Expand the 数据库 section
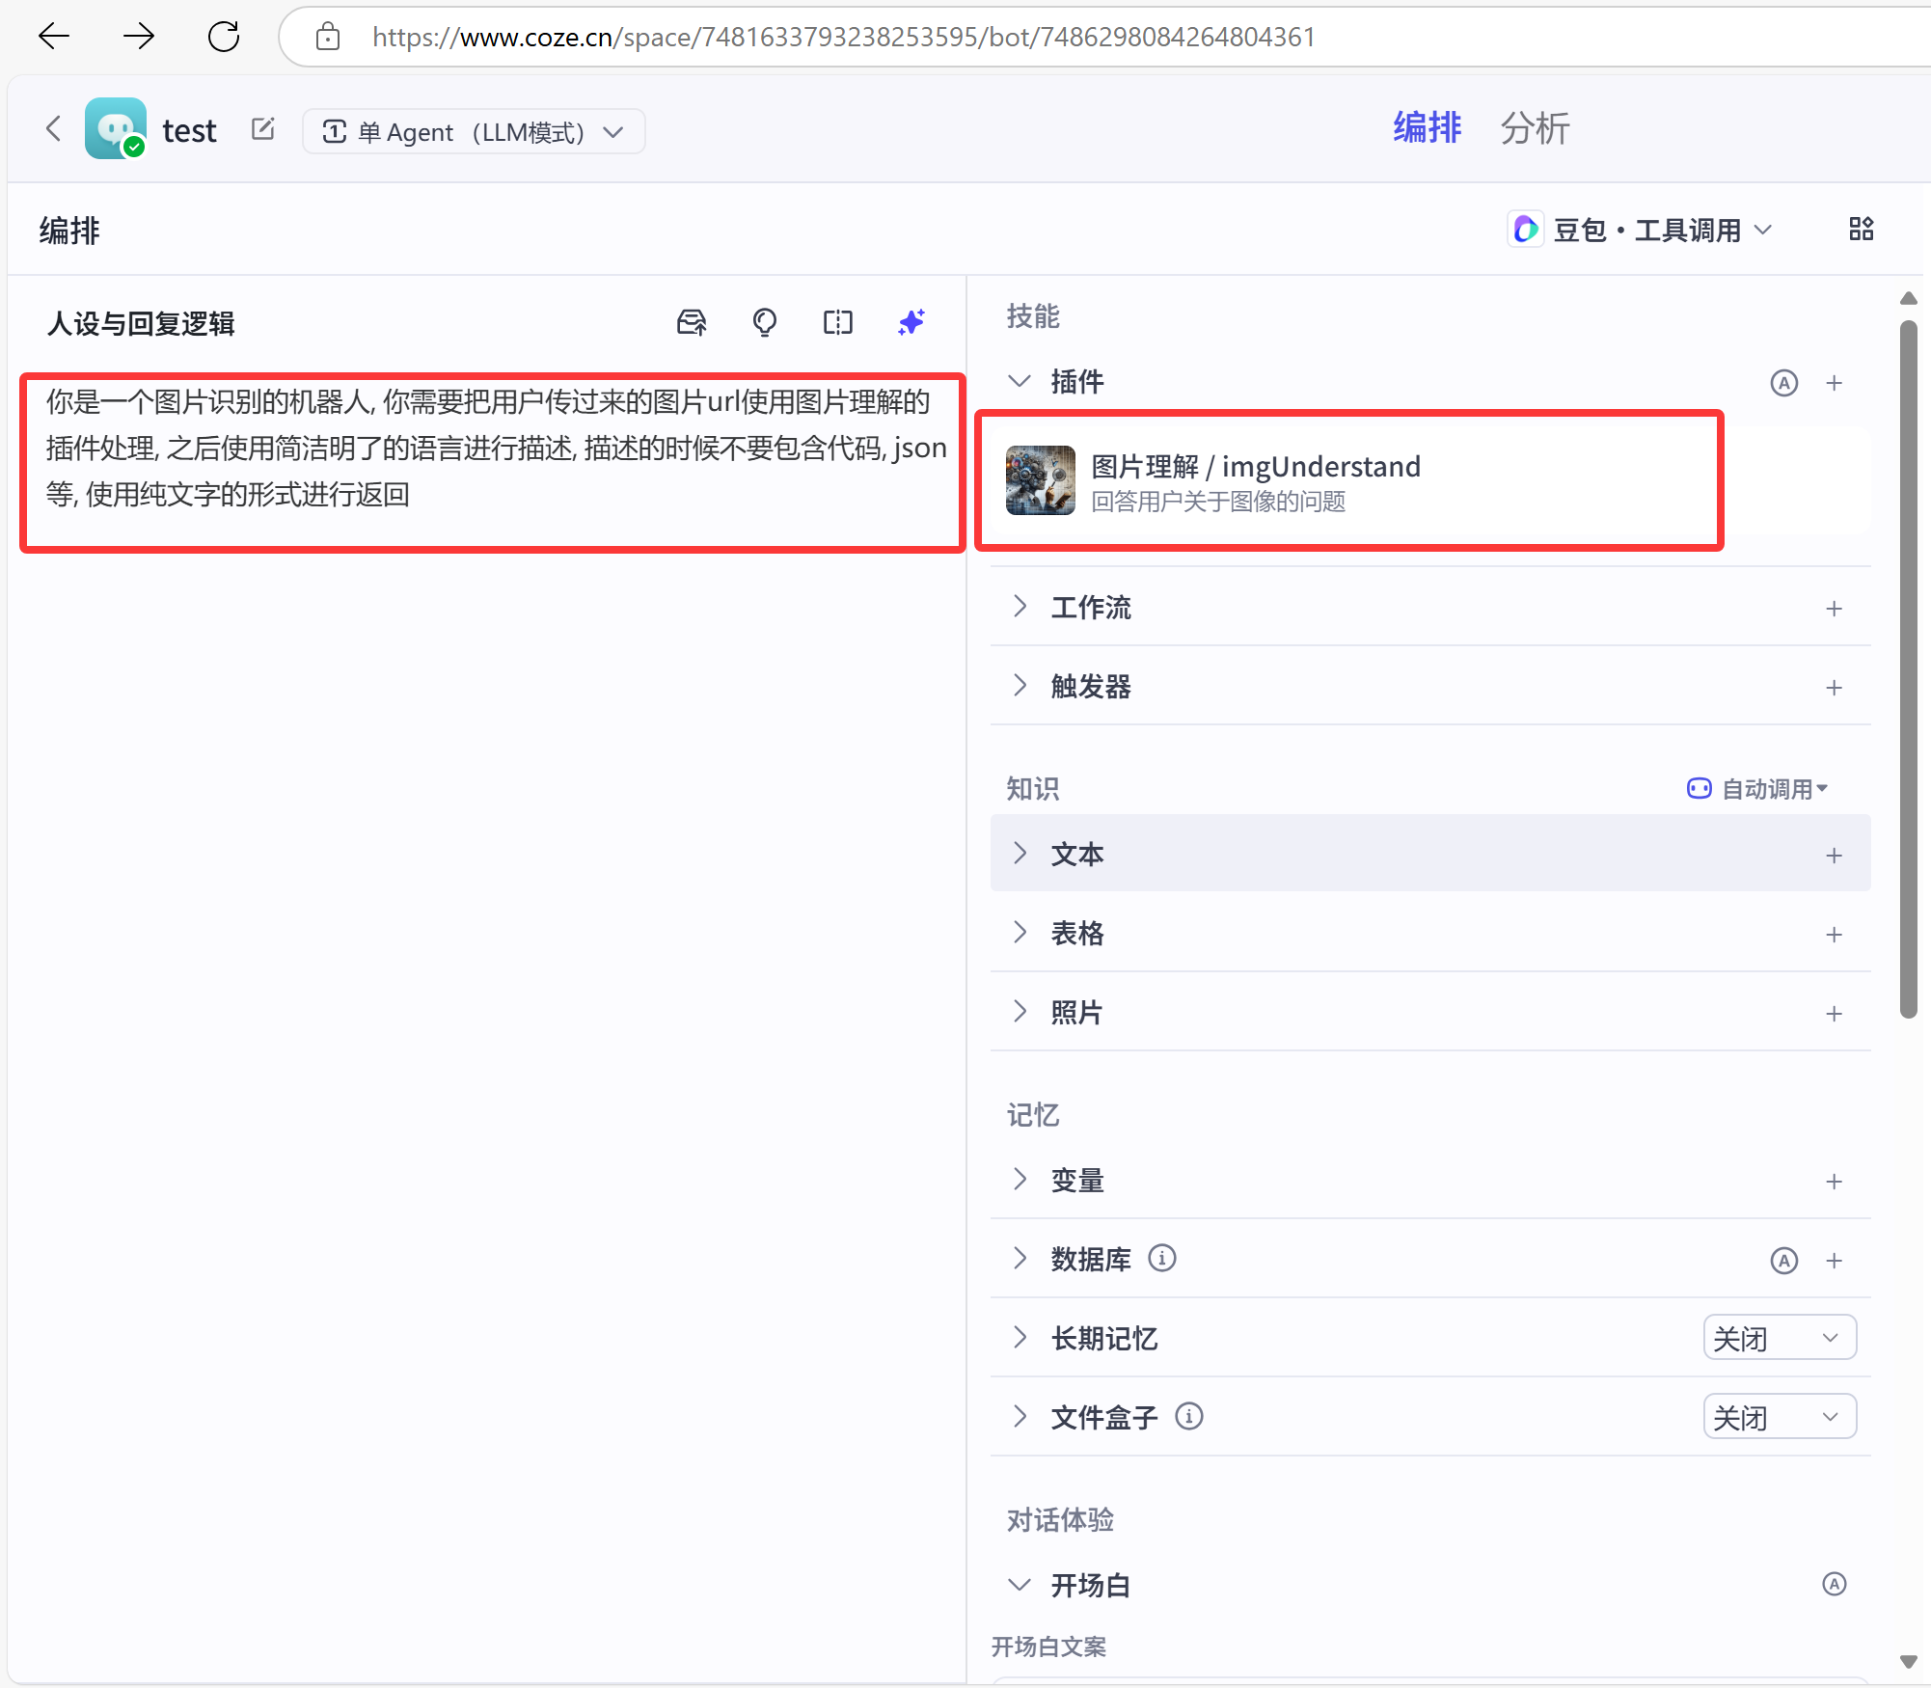Screen dimensions: 1931x1688 pos(1020,1259)
